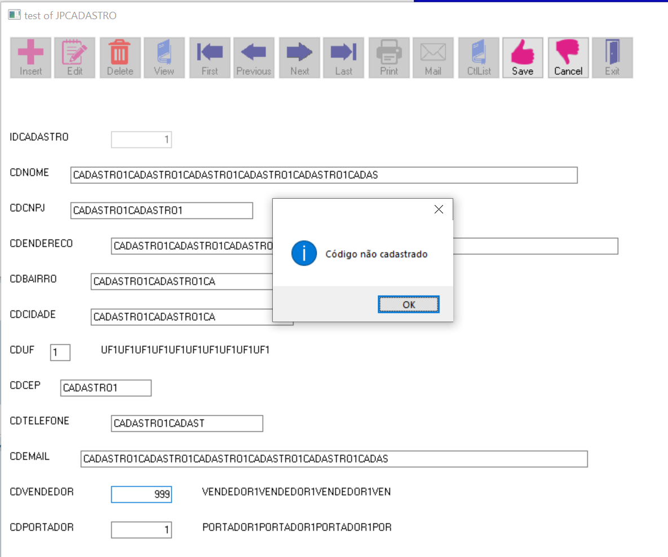
Task: Click the Insert toolbar button
Action: 30,57
